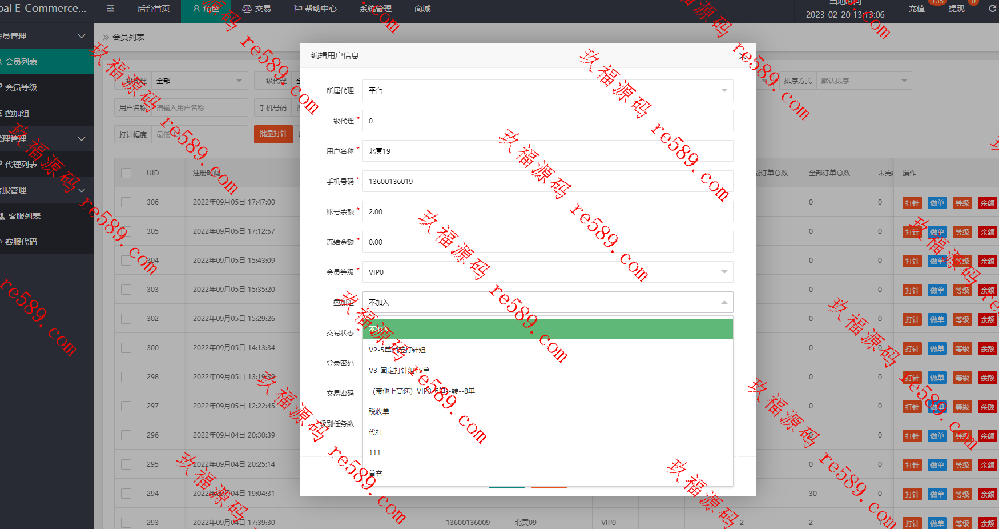999x529 pixels.
Task: Open the 会员等级 VIP0 dropdown
Action: point(548,272)
